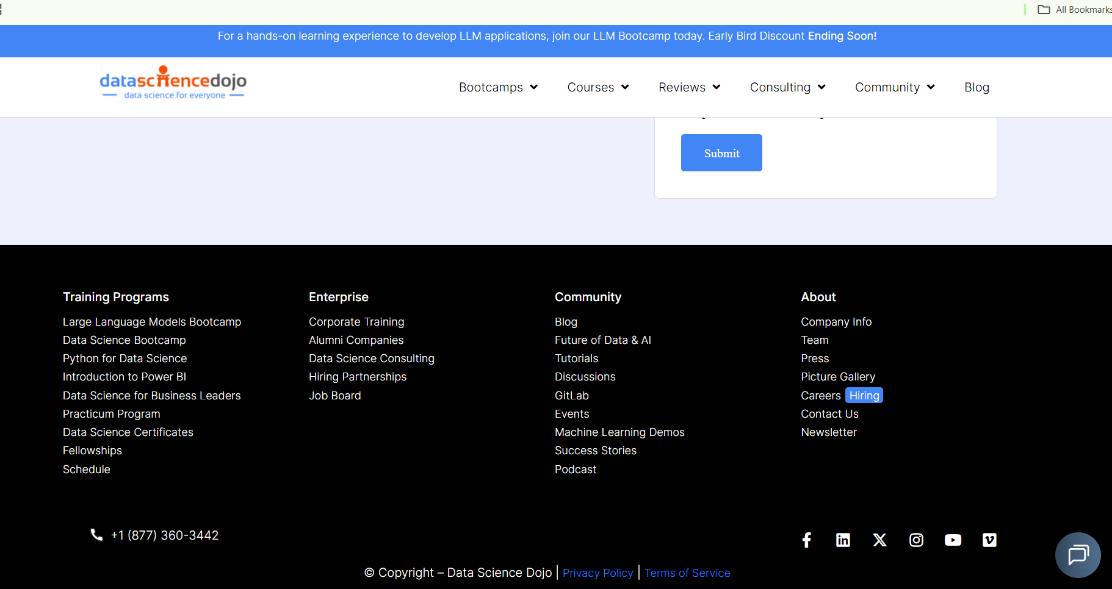Image resolution: width=1112 pixels, height=589 pixels.
Task: Open the Facebook social icon
Action: [806, 540]
